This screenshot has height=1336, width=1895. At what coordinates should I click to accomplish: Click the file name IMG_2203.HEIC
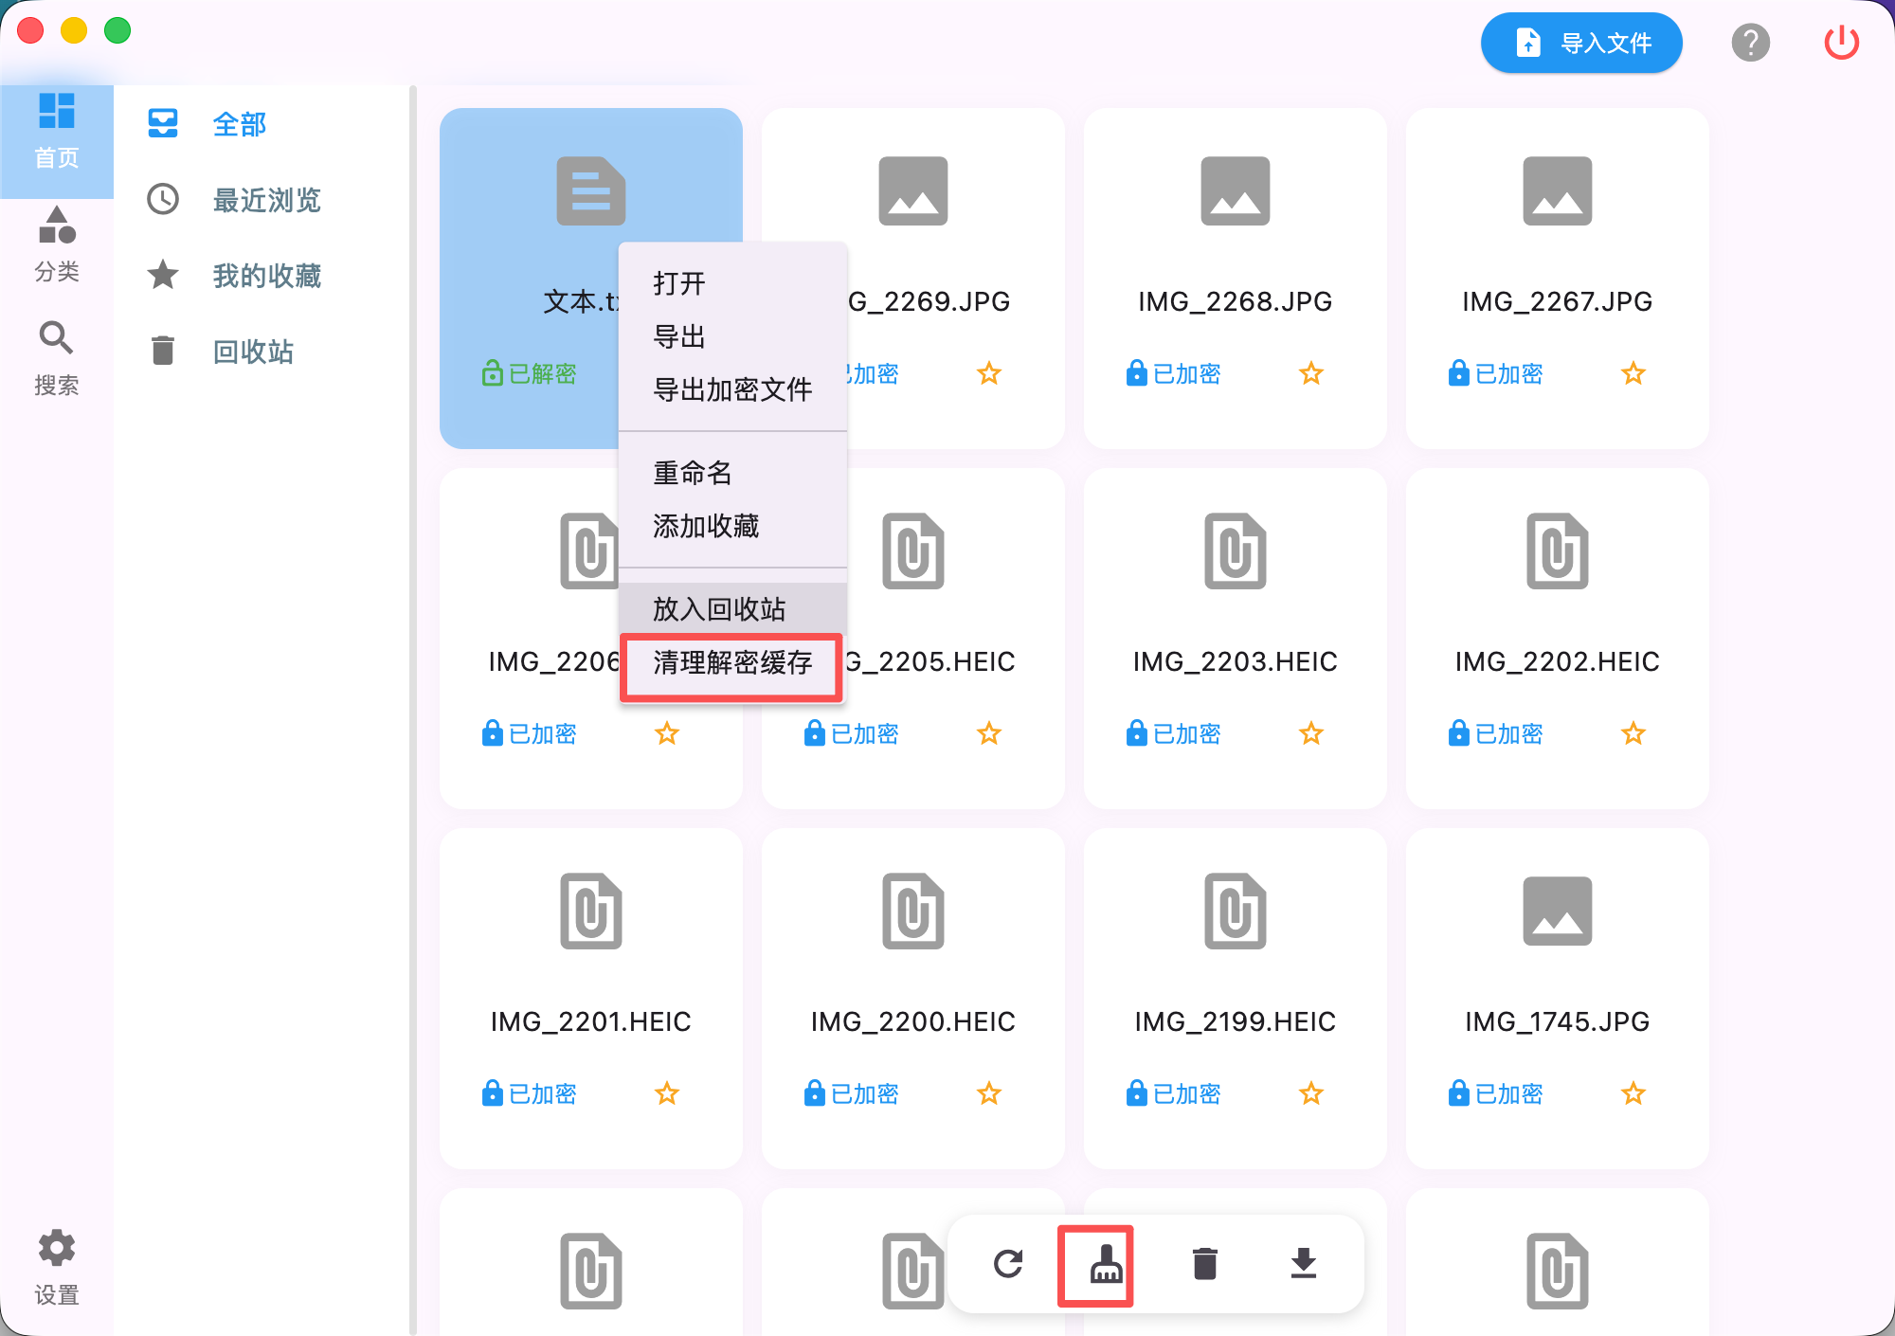[x=1236, y=661]
